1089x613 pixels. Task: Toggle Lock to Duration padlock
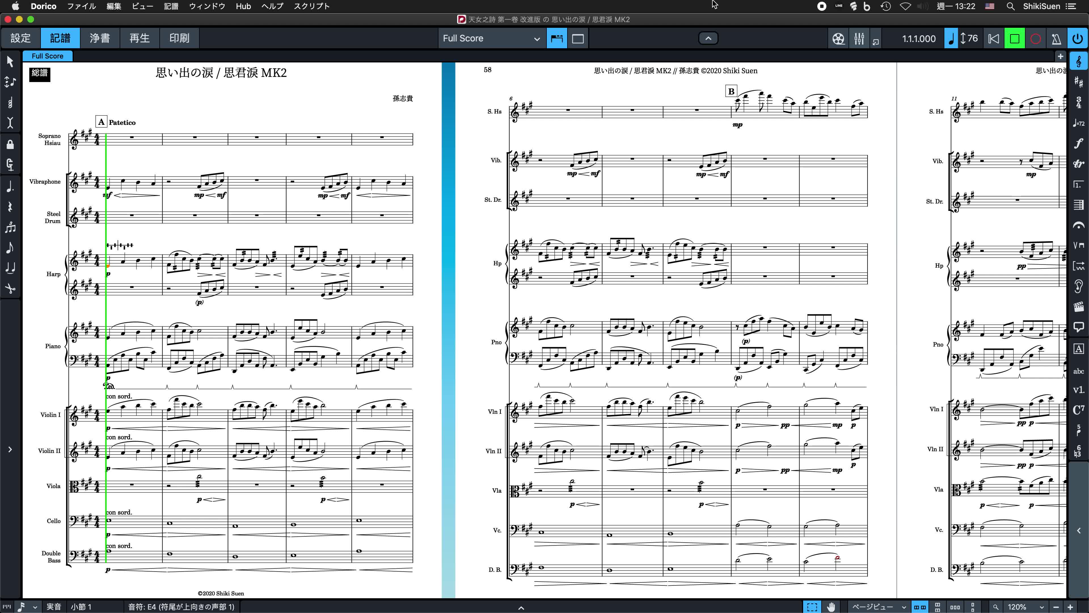[x=10, y=144]
